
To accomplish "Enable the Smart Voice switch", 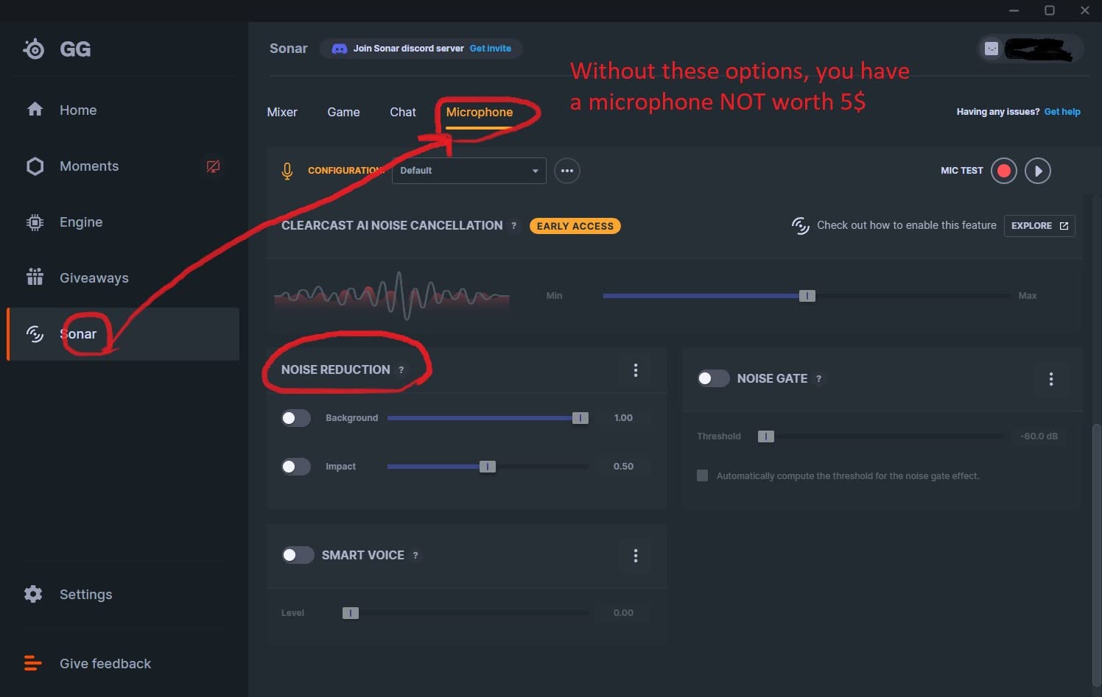I will 298,555.
